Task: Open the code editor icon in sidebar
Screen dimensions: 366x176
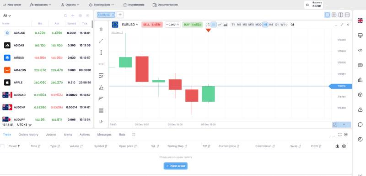Action: tap(360, 50)
